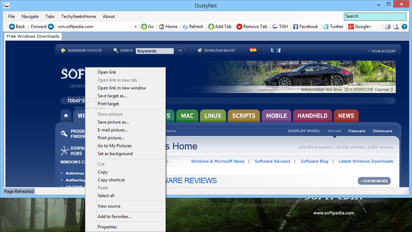The height and width of the screenshot is (232, 412).
Task: Choose Print picture...
Action: [x=125, y=138]
